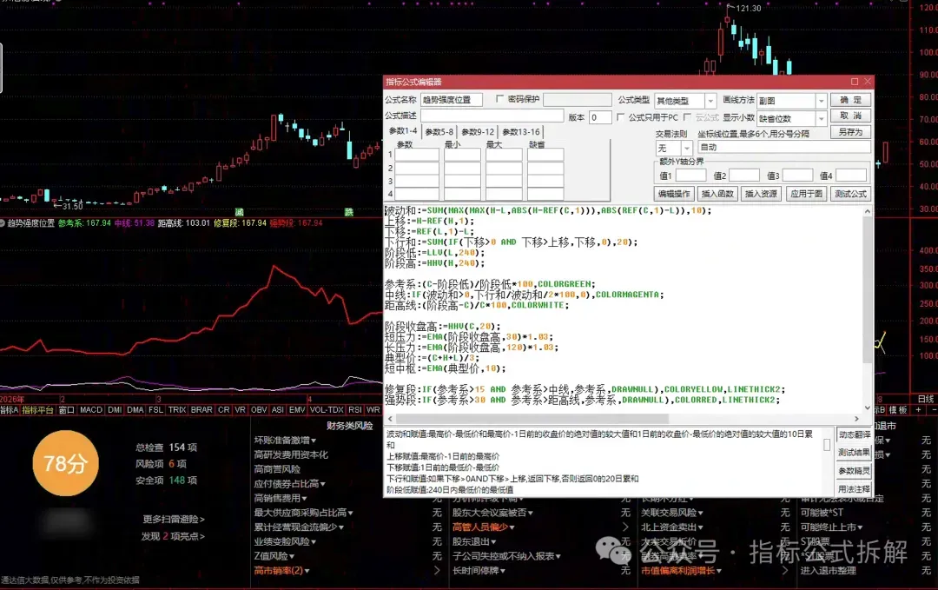
Task: Click the 编辑操作 button
Action: (674, 194)
